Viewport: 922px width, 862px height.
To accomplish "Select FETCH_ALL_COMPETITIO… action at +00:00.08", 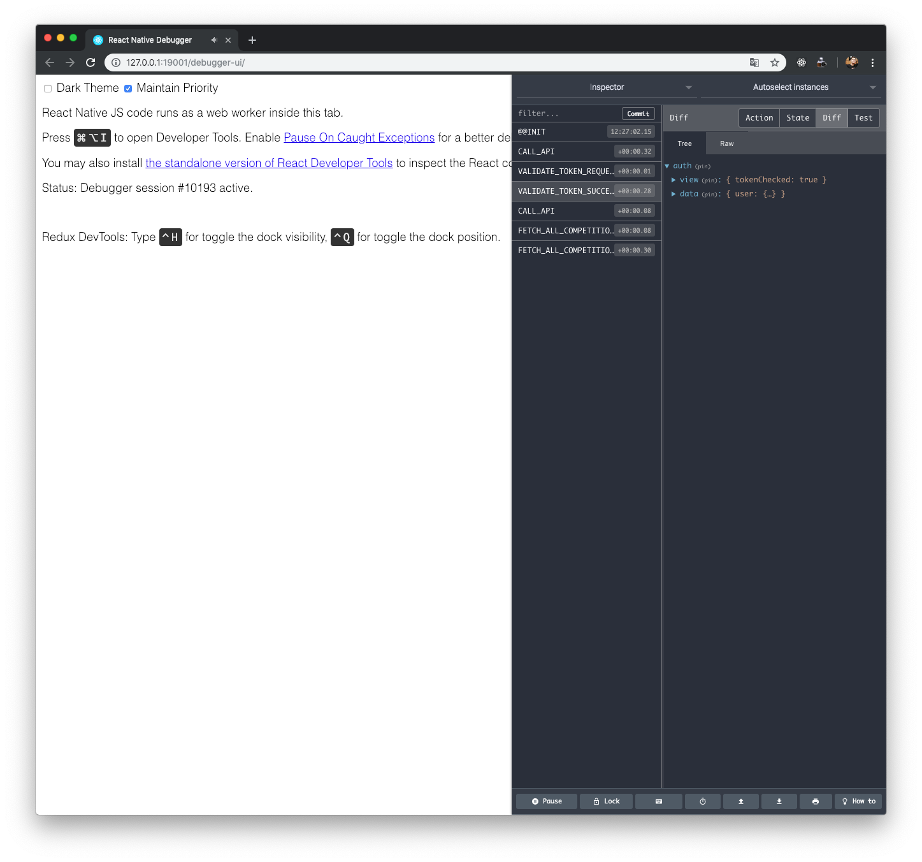I will click(586, 231).
